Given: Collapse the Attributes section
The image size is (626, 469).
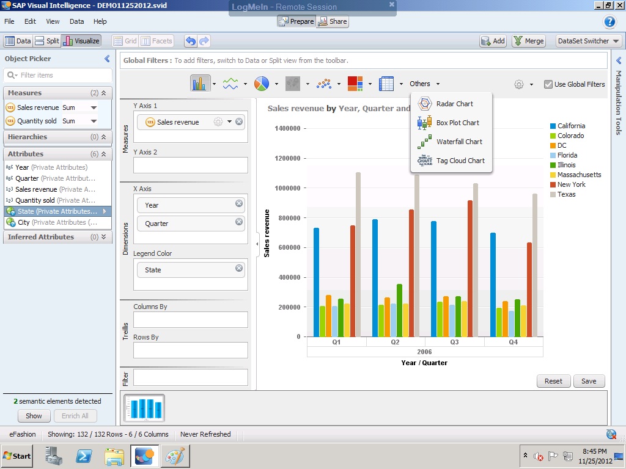Looking at the screenshot, I should pyautogui.click(x=104, y=154).
